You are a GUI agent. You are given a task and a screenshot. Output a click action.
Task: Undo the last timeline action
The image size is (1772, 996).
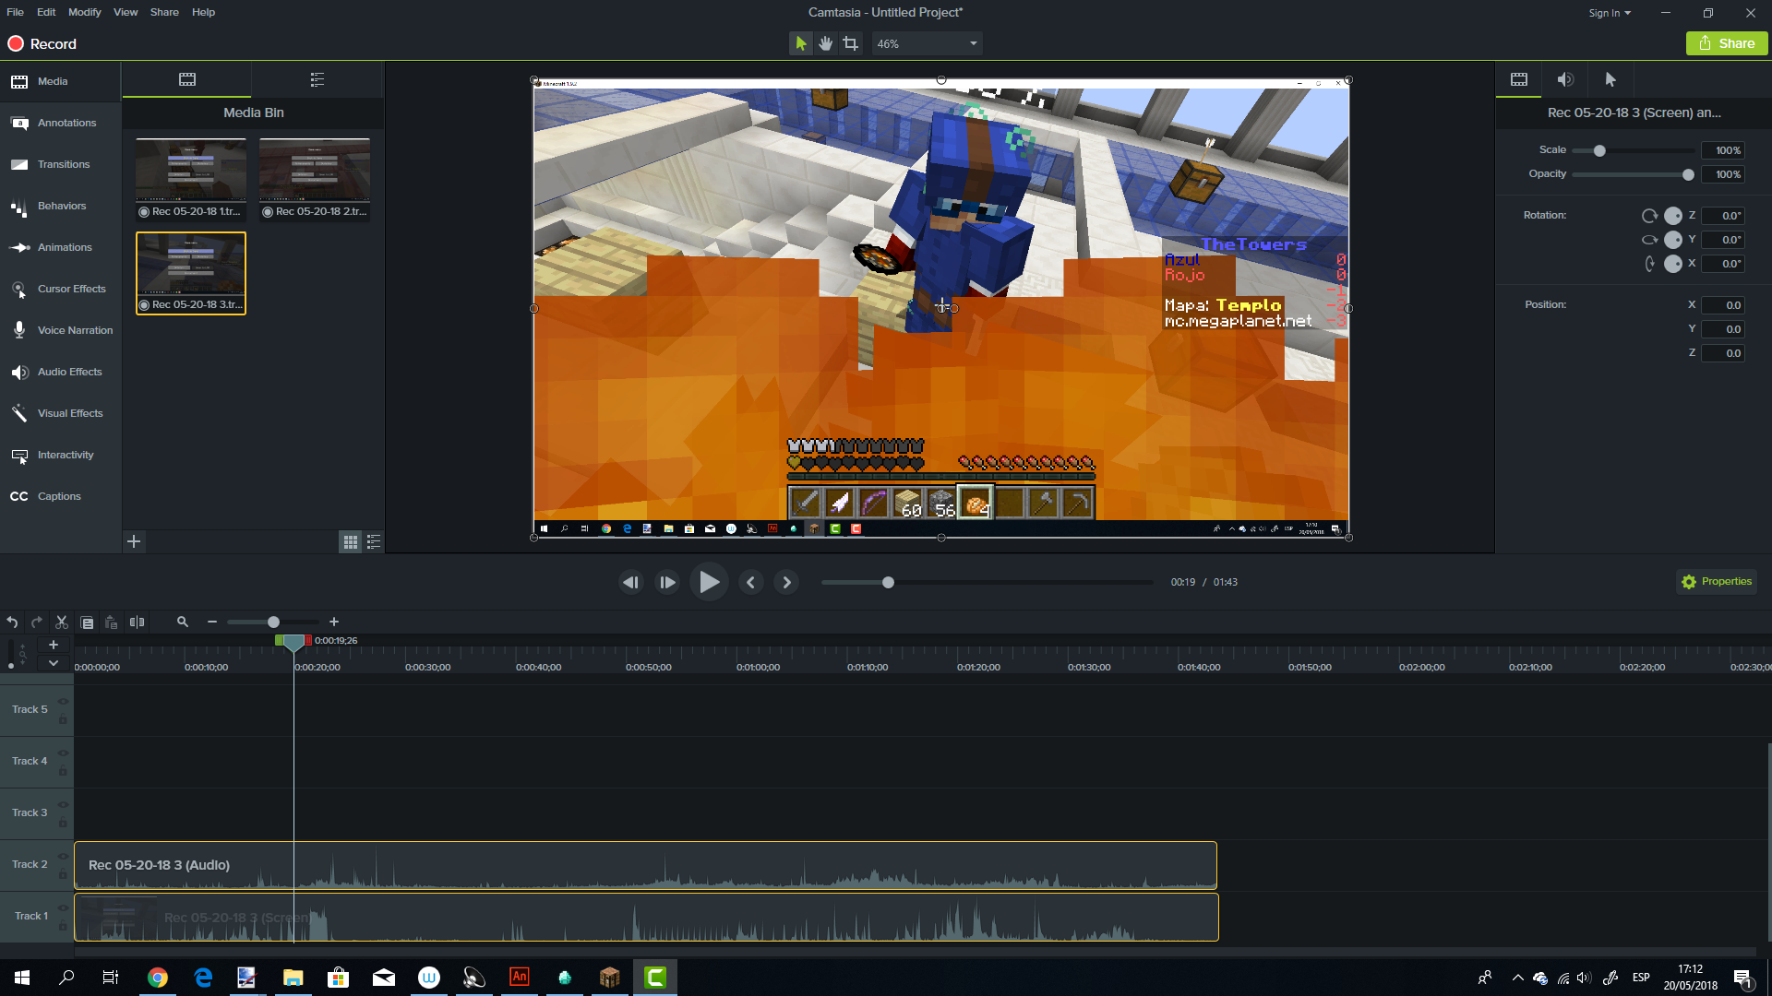(x=12, y=622)
